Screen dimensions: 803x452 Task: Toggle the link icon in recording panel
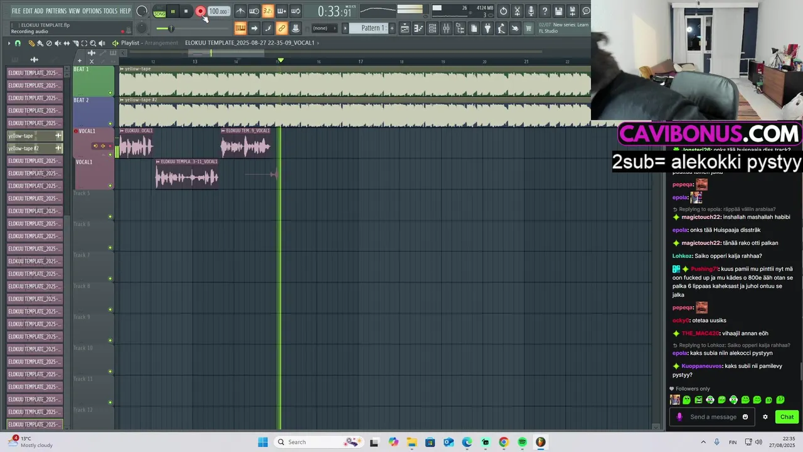click(x=282, y=28)
